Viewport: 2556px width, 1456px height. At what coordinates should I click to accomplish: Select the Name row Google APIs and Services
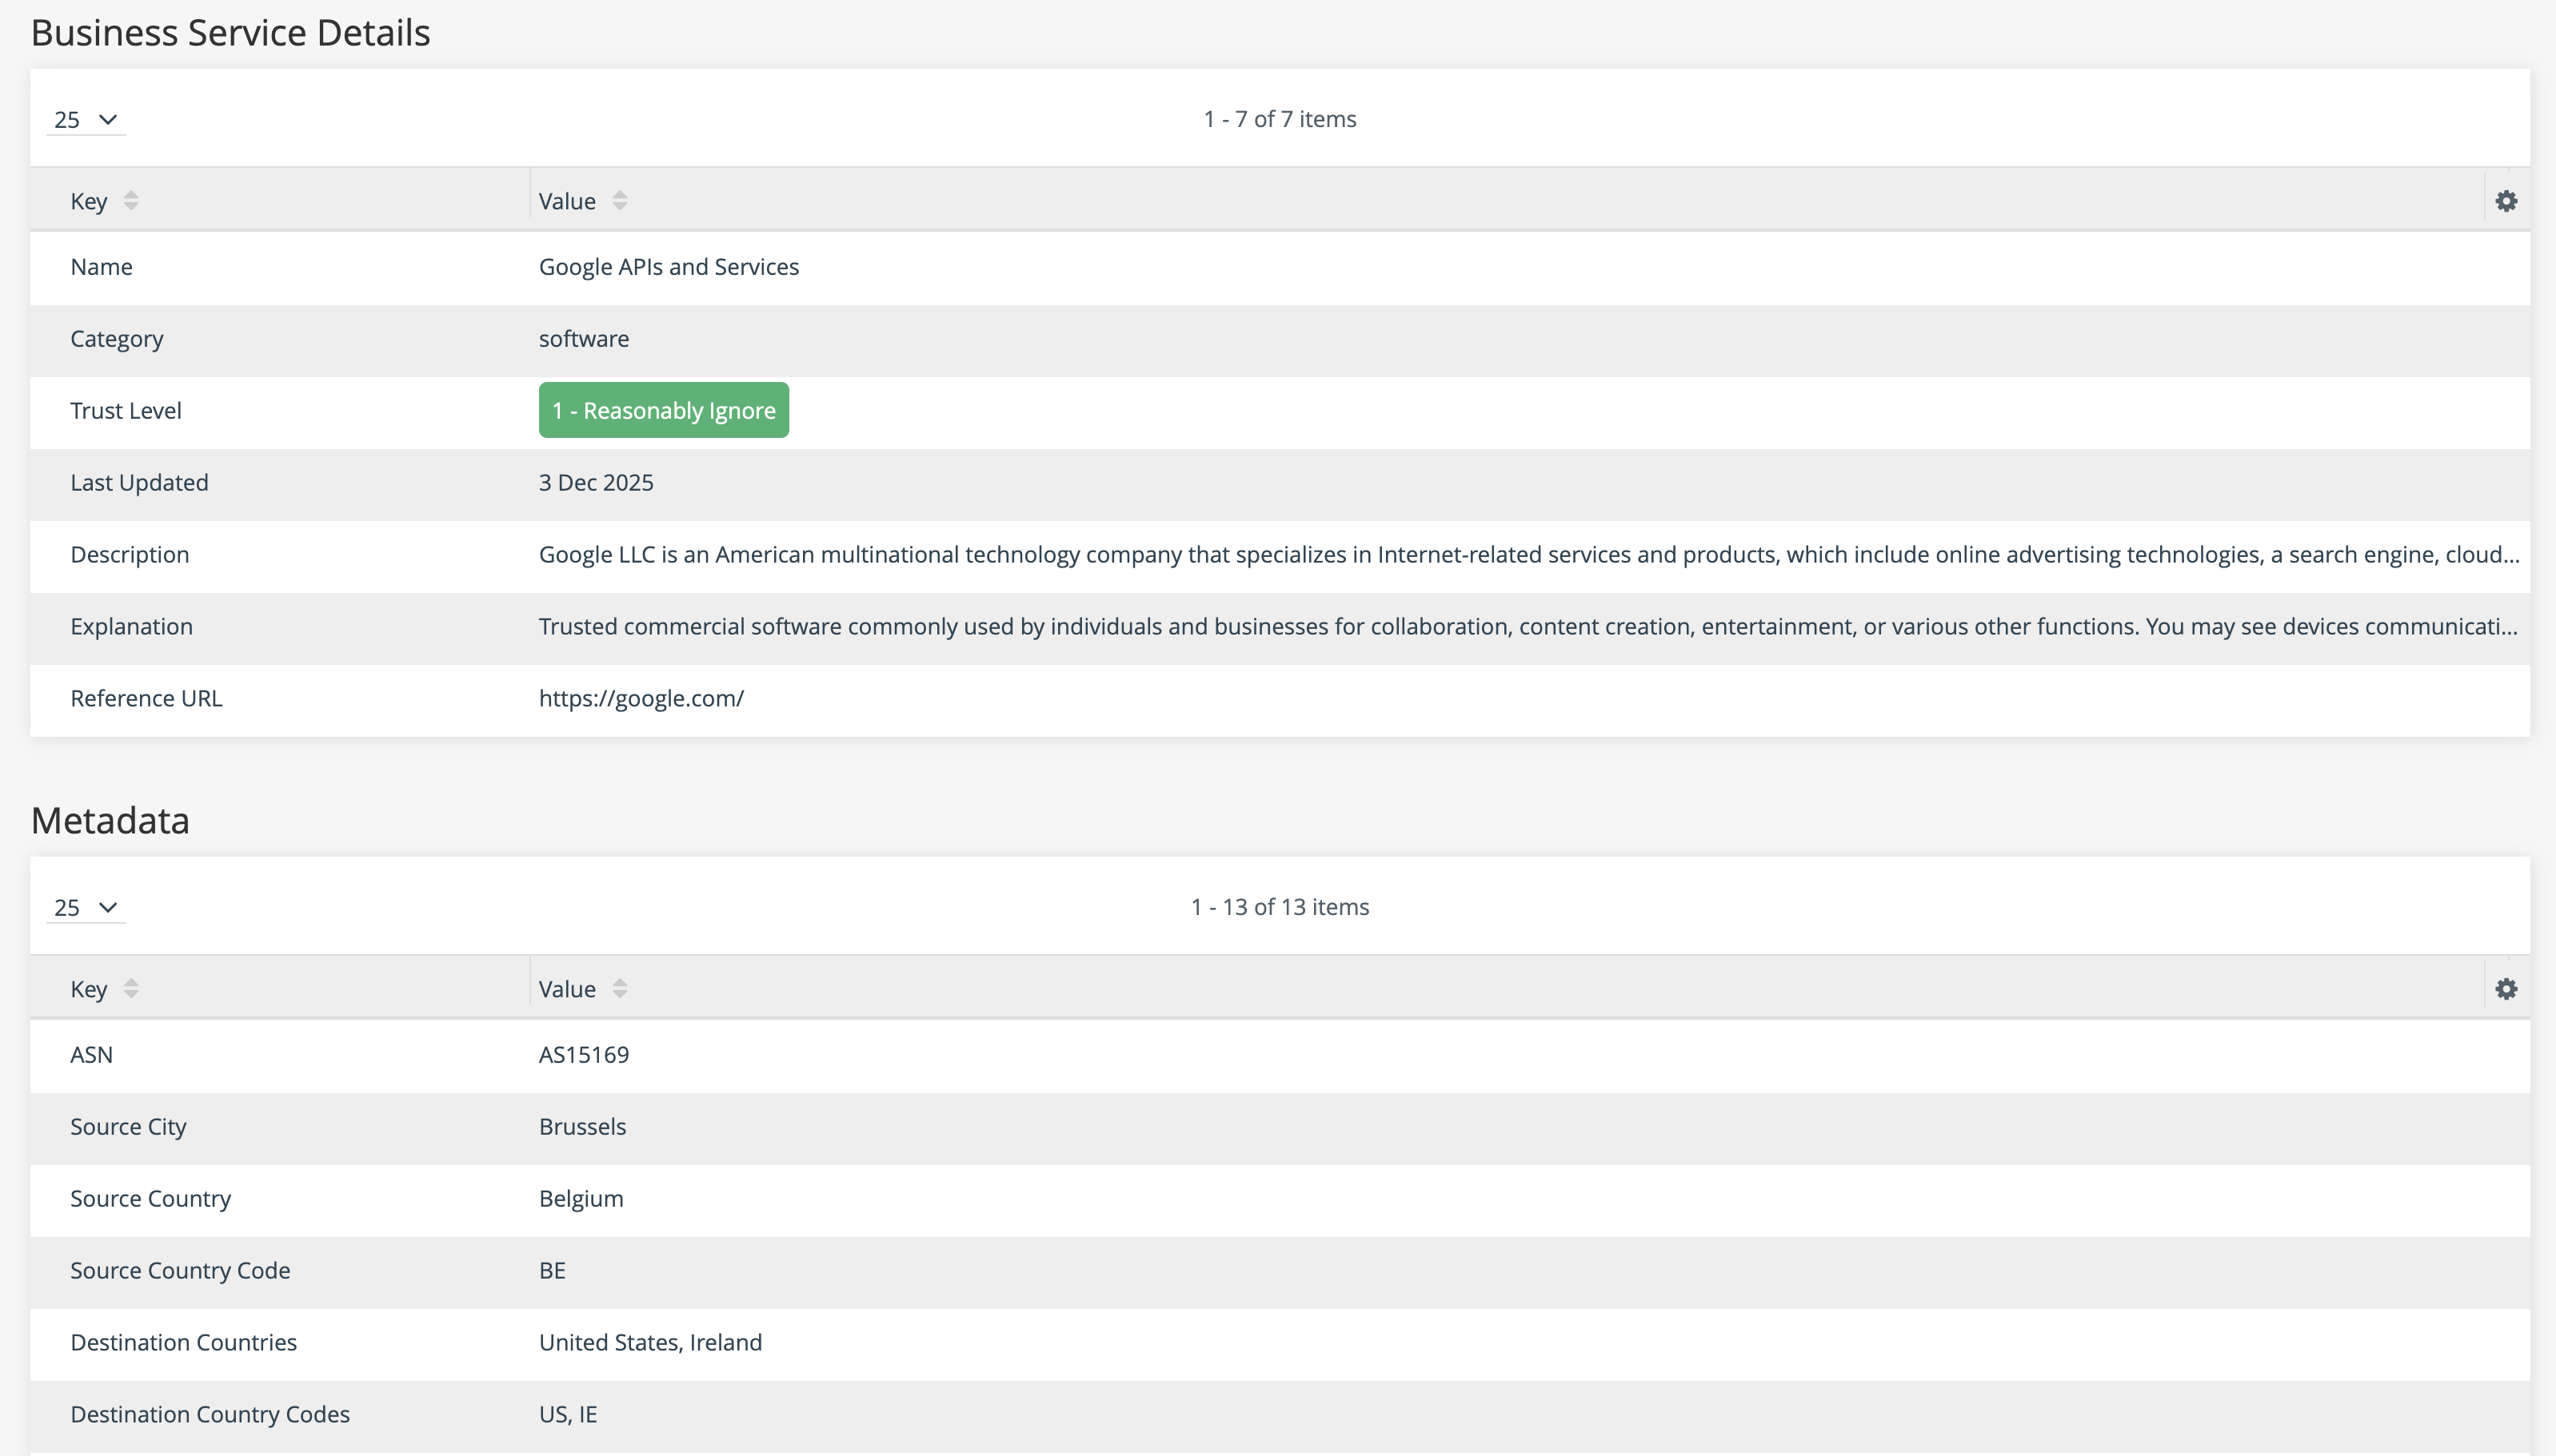669,267
